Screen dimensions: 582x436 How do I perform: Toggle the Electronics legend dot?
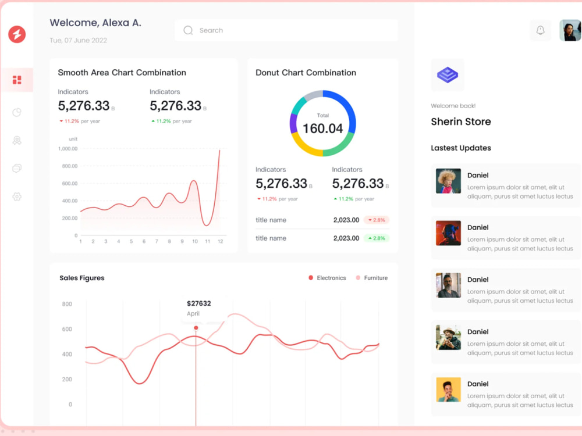(311, 278)
